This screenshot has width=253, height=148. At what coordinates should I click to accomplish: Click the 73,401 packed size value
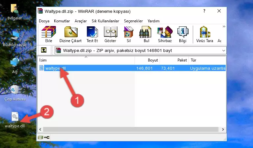point(168,68)
